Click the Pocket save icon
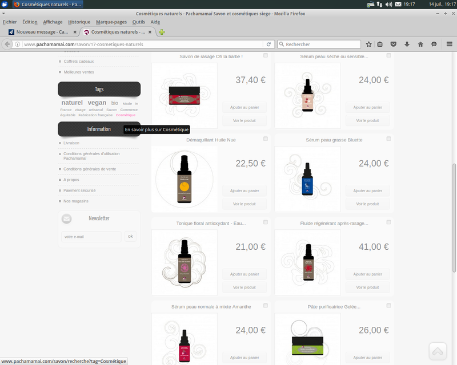 pyautogui.click(x=394, y=44)
